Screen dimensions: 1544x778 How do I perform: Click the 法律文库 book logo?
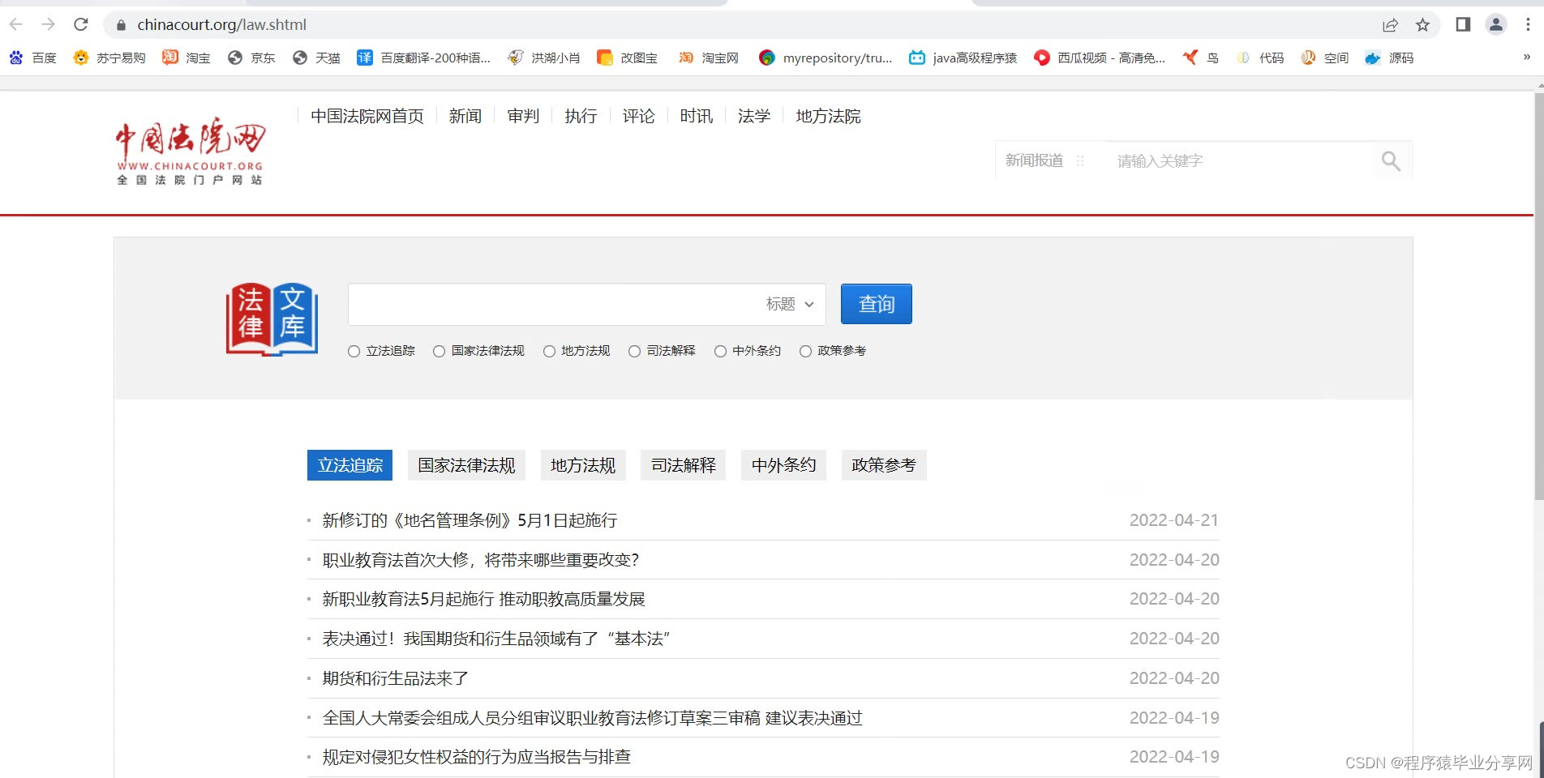272,319
